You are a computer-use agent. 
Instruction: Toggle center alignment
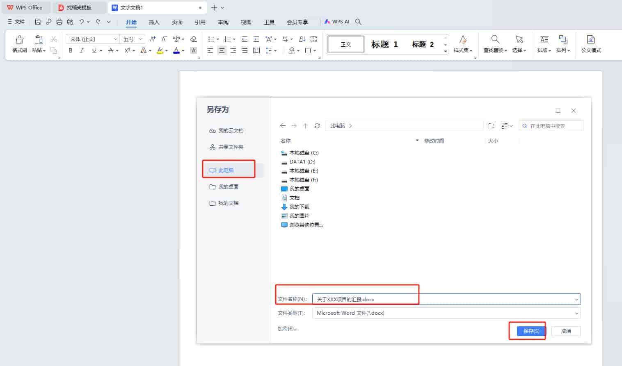222,50
